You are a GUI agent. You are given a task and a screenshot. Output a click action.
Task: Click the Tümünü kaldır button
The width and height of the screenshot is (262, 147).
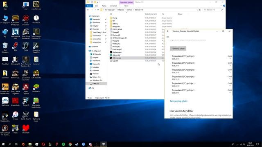(x=178, y=49)
